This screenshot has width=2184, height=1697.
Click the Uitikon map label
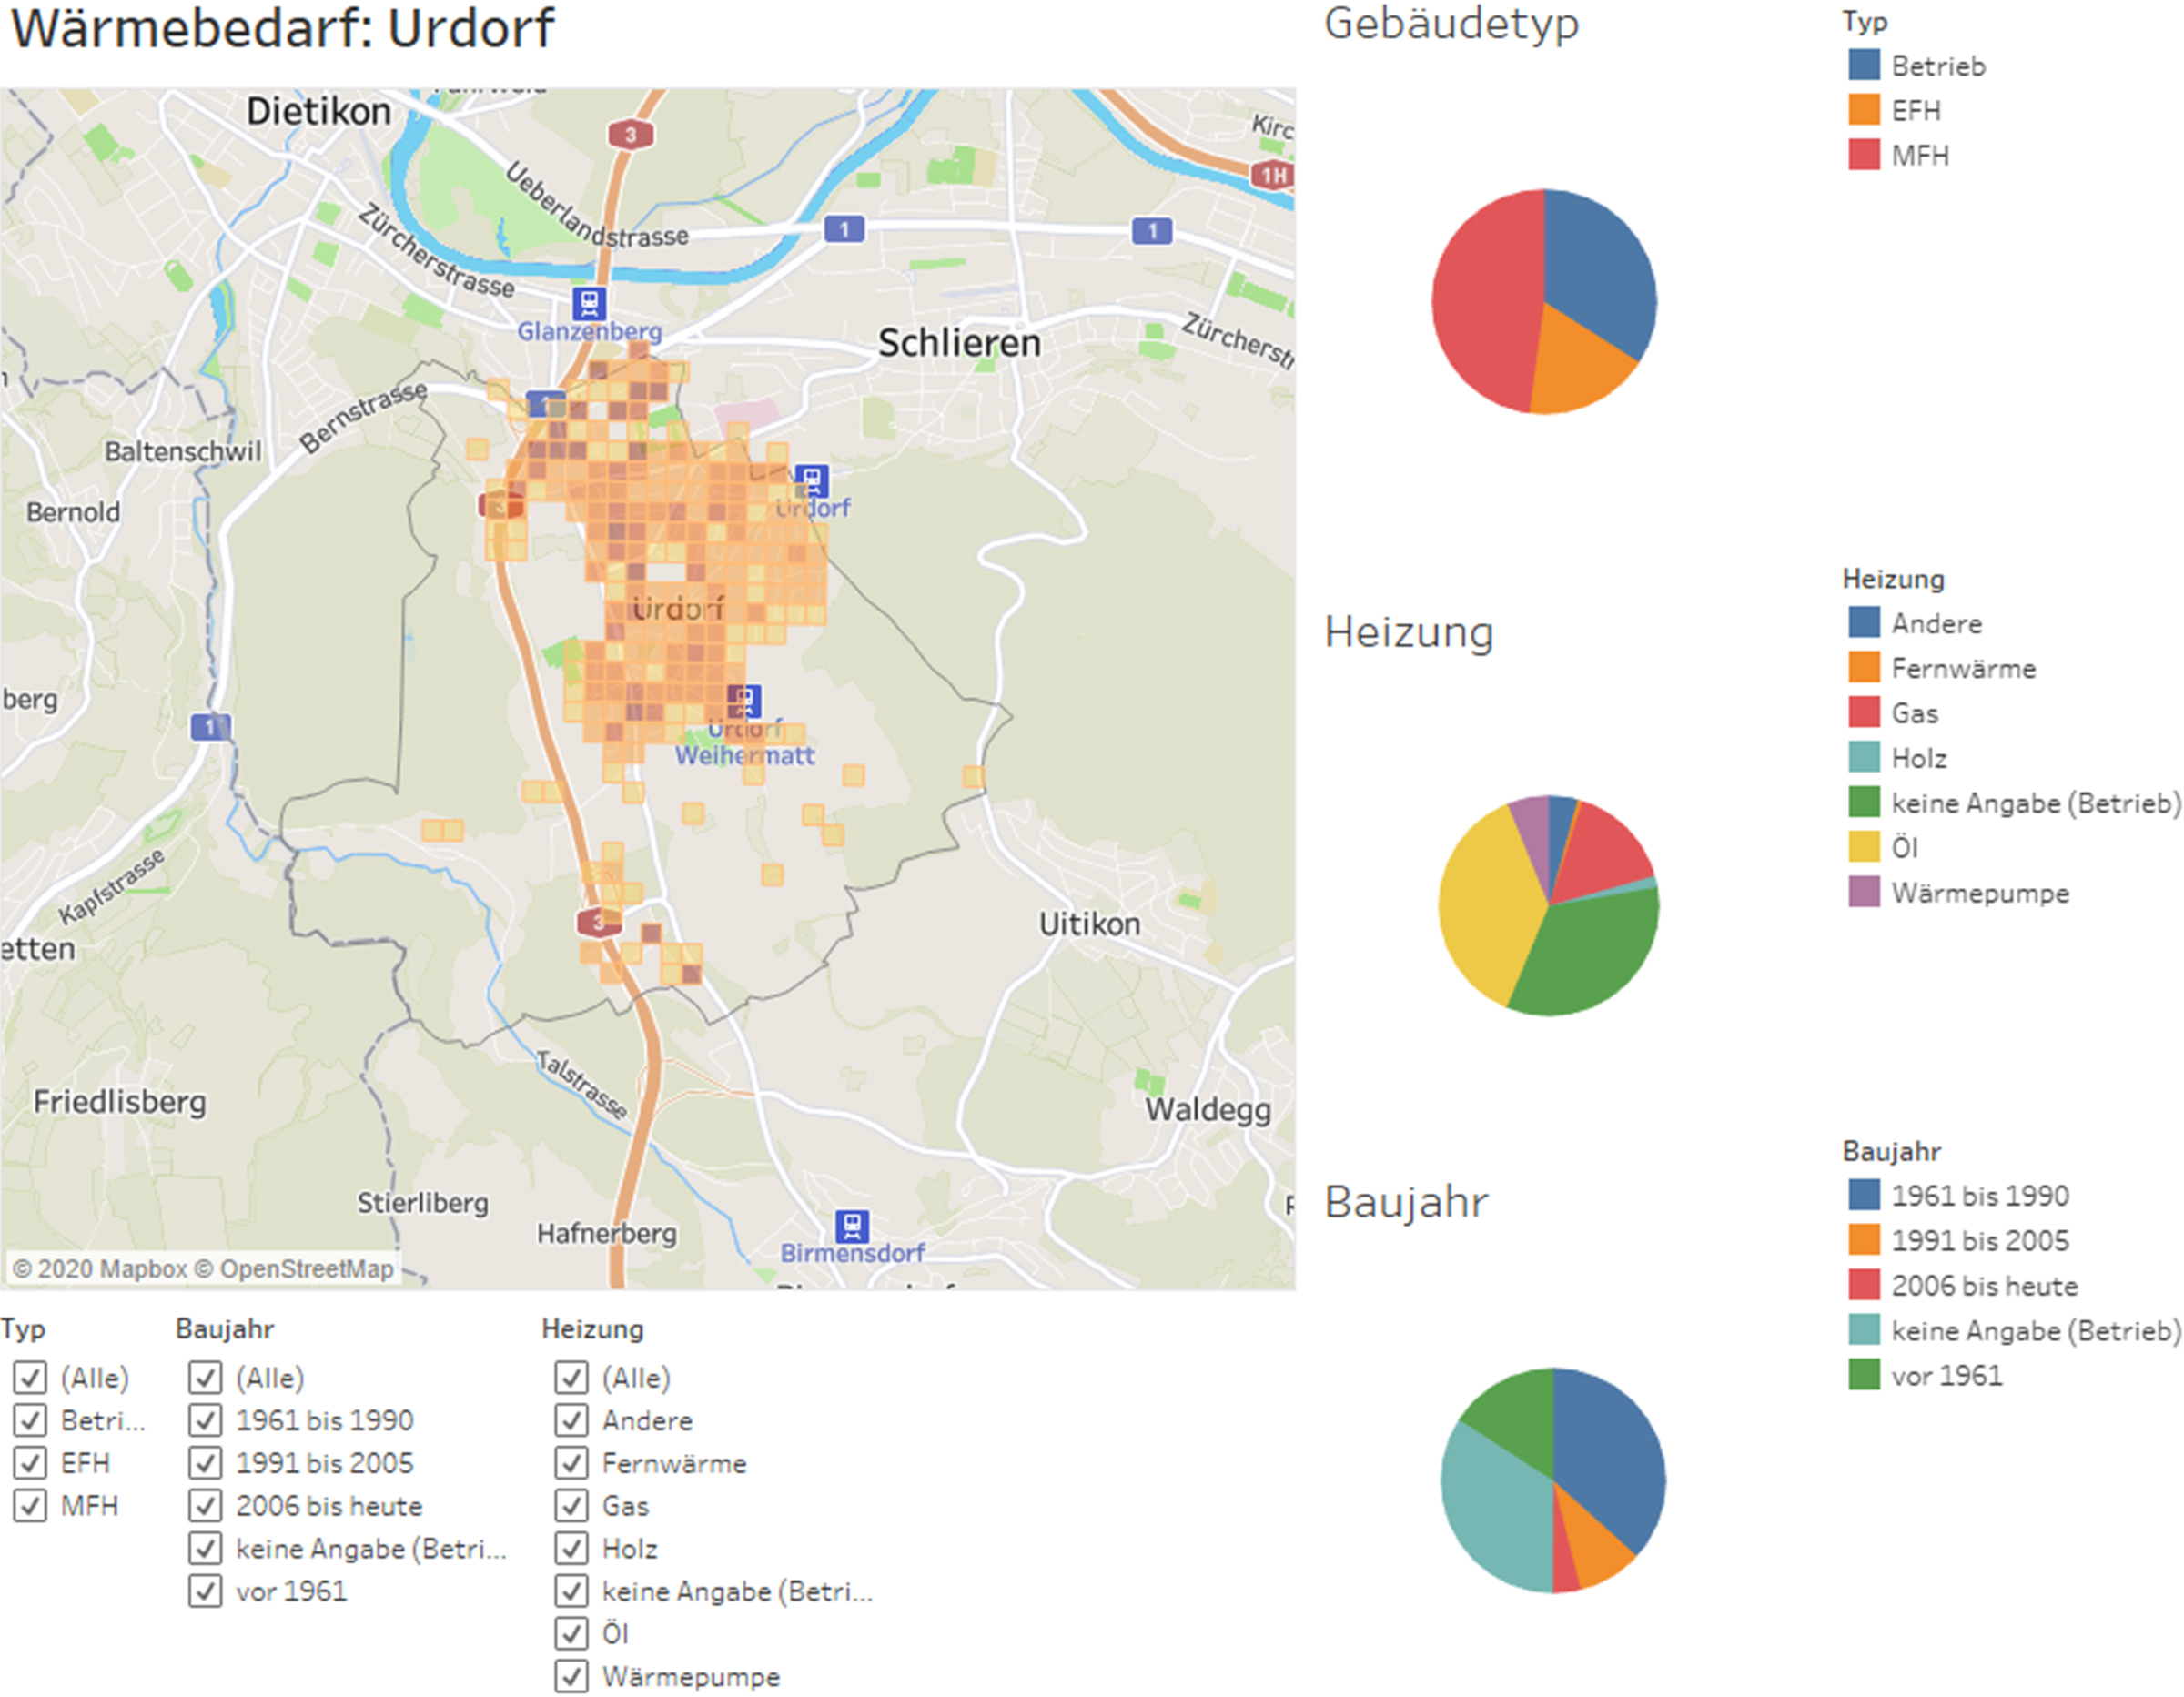tap(1089, 923)
